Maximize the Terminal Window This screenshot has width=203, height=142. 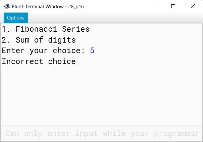[x=173, y=6]
